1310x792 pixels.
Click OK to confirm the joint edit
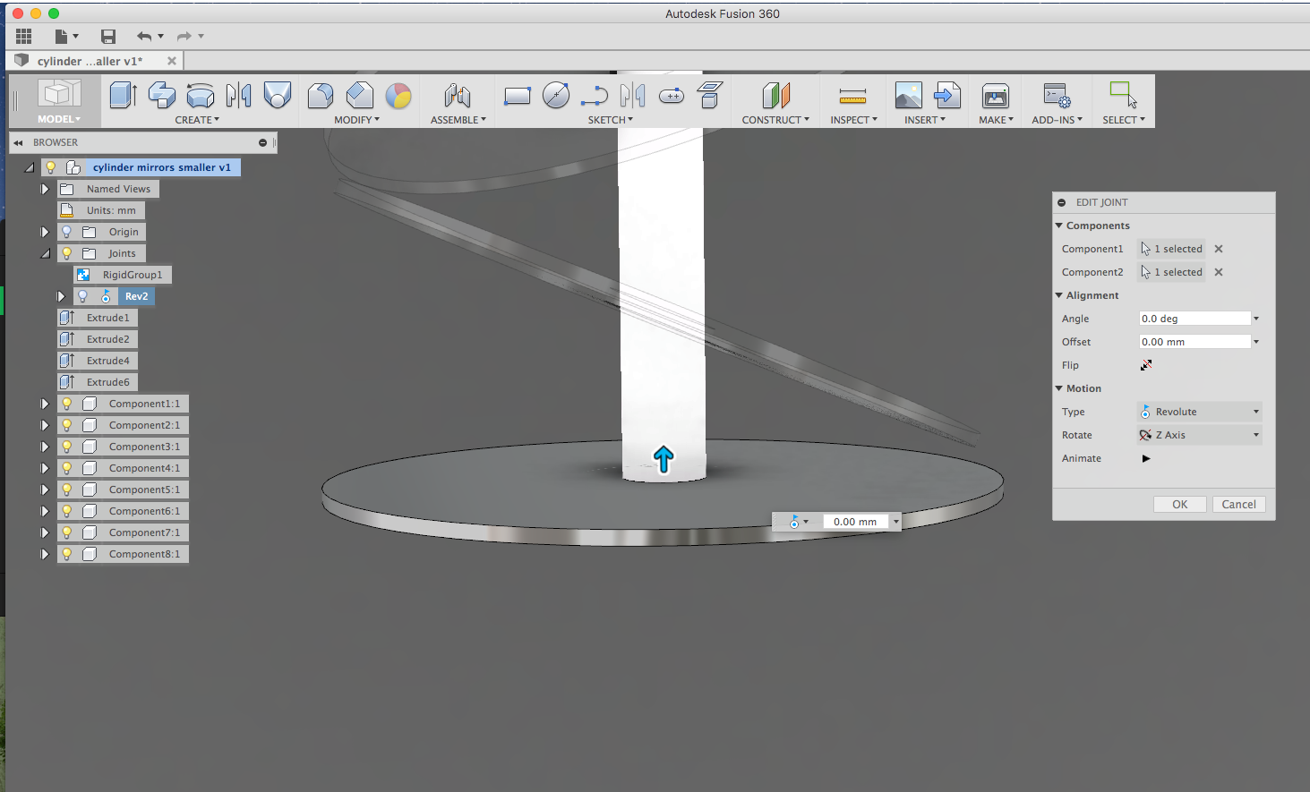pos(1179,504)
